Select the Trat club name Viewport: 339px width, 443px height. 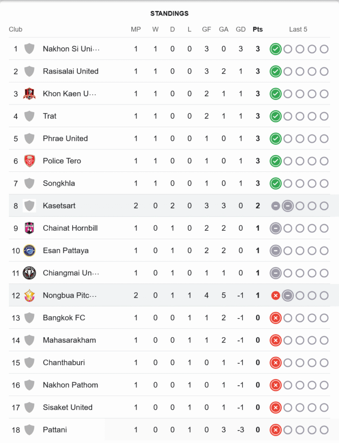coord(50,116)
